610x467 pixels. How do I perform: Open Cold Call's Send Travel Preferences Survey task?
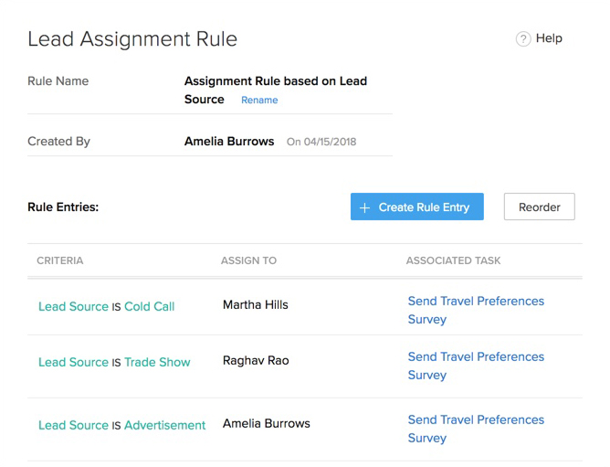click(x=475, y=310)
